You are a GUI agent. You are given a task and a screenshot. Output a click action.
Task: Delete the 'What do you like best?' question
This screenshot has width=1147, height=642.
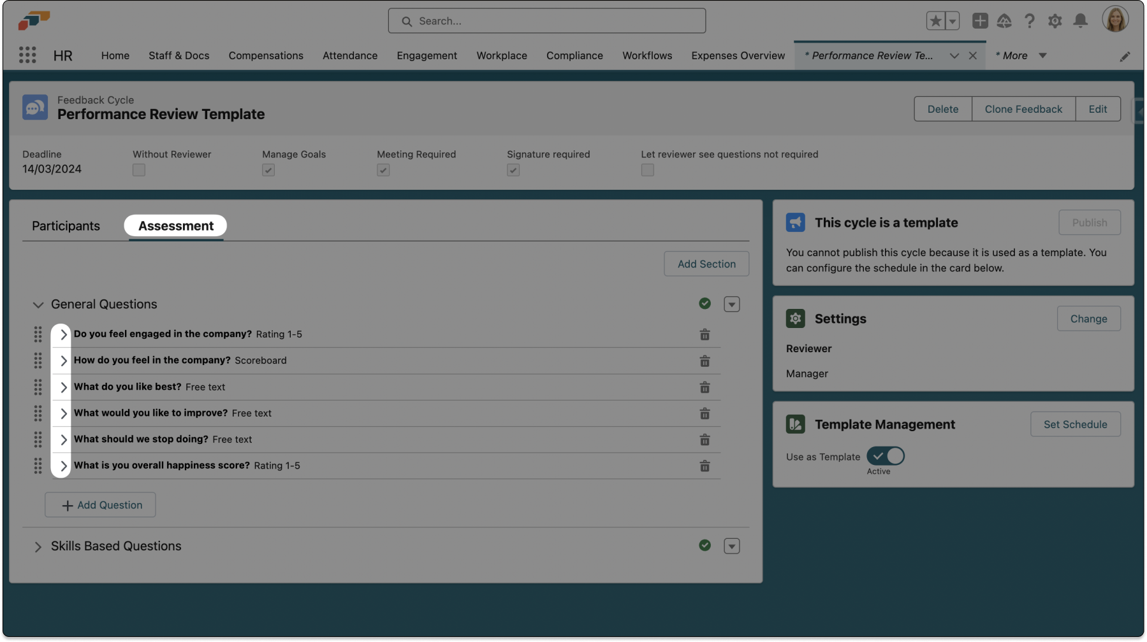pos(705,387)
